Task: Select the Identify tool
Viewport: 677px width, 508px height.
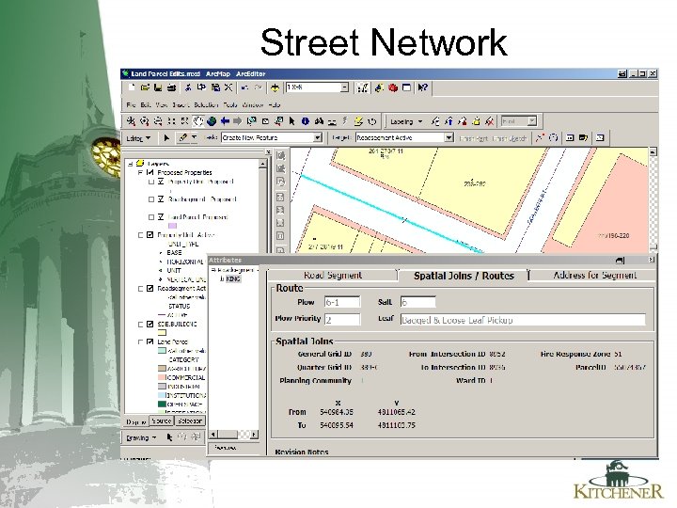Action: [x=306, y=121]
